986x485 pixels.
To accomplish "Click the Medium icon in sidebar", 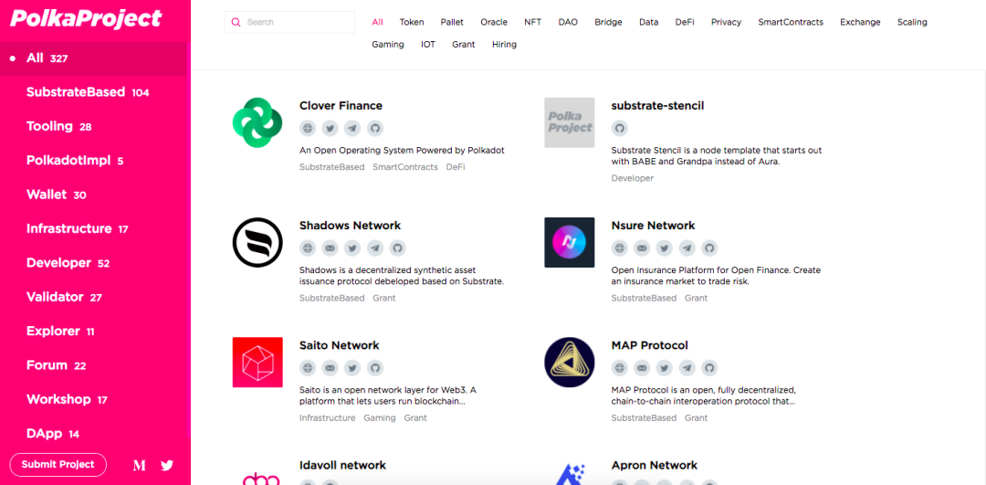I will (140, 466).
